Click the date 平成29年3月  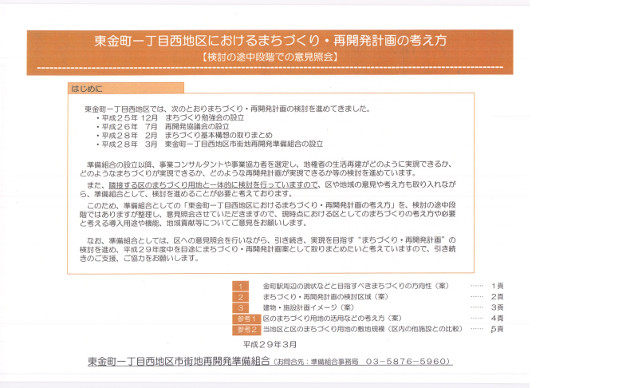click(270, 344)
